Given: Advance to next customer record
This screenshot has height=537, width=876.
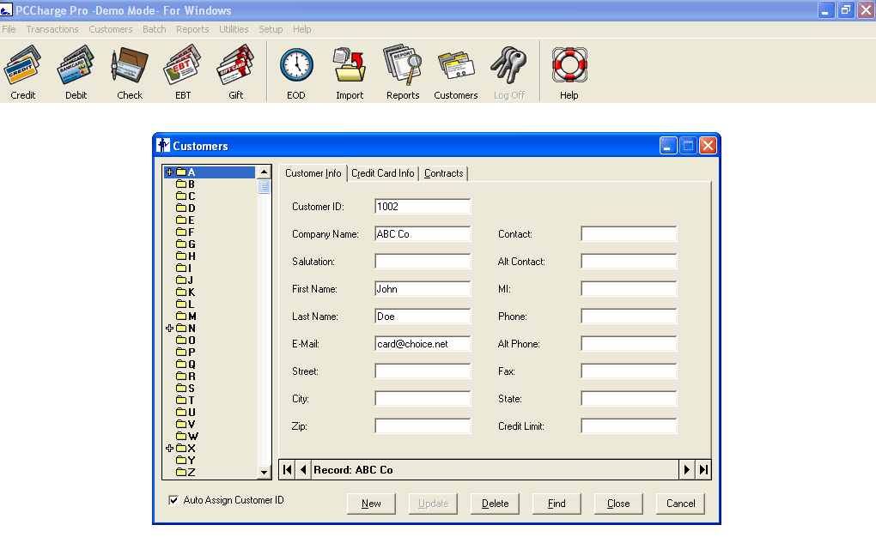Looking at the screenshot, I should [x=686, y=470].
